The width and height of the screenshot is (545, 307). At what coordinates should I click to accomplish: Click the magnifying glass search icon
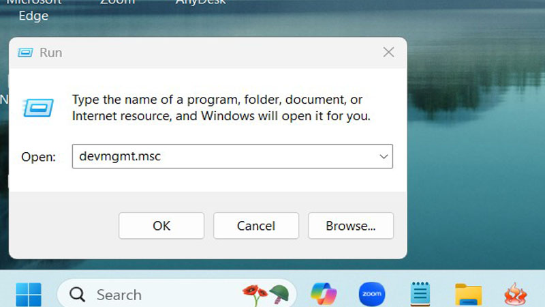tap(78, 295)
